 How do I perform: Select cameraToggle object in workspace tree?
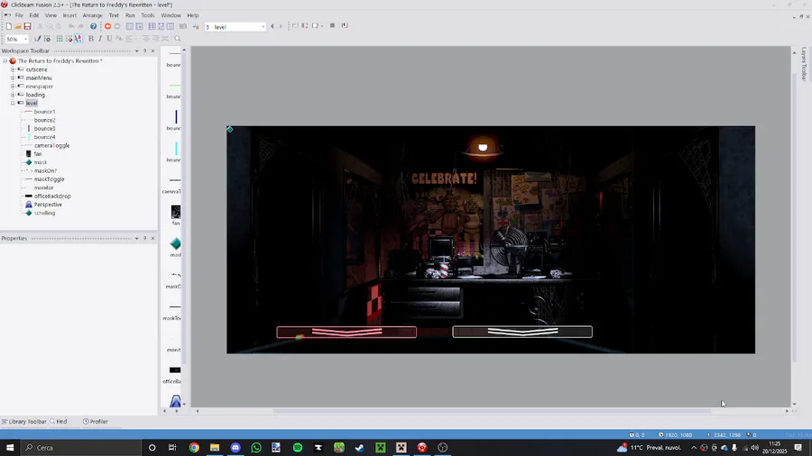point(51,145)
